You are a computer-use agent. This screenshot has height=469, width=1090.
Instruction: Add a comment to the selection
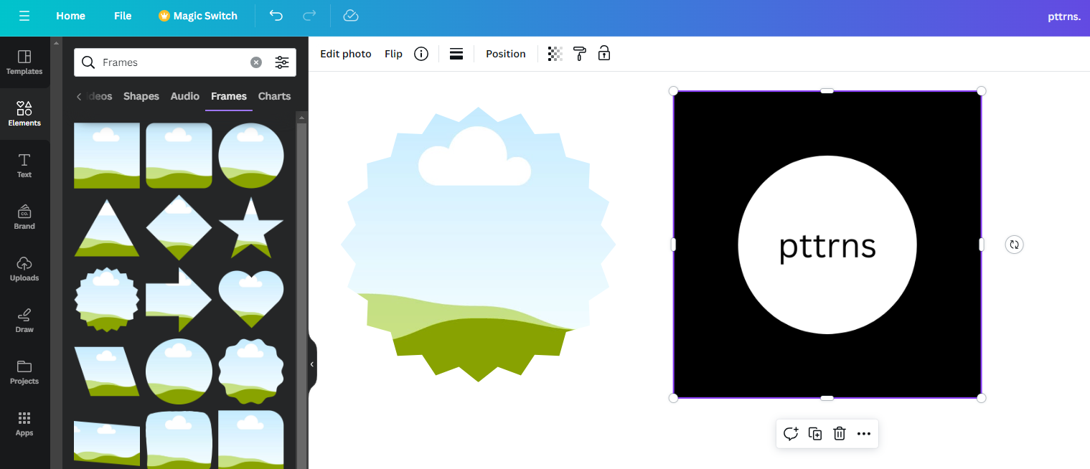[x=791, y=434]
